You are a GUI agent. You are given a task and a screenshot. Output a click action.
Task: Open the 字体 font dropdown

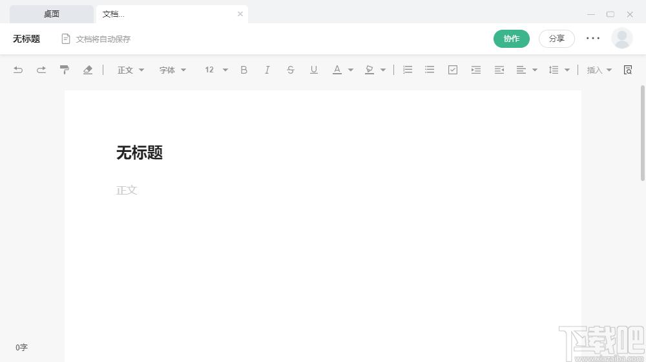172,70
